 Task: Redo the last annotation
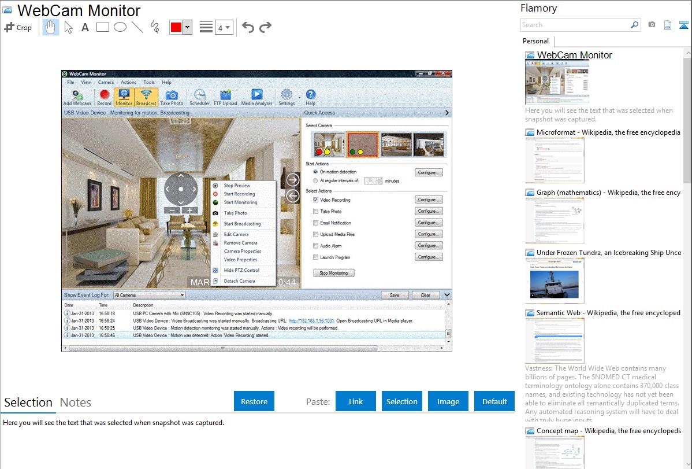pyautogui.click(x=265, y=27)
